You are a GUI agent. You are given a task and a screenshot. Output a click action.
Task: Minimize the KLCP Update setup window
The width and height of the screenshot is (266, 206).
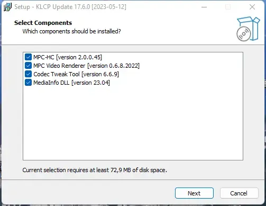[204, 7]
